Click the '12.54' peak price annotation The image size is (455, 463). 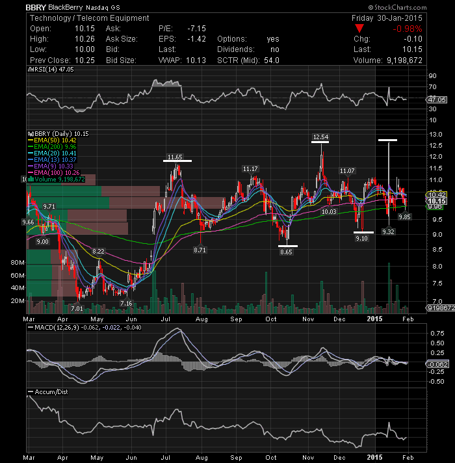(x=320, y=137)
